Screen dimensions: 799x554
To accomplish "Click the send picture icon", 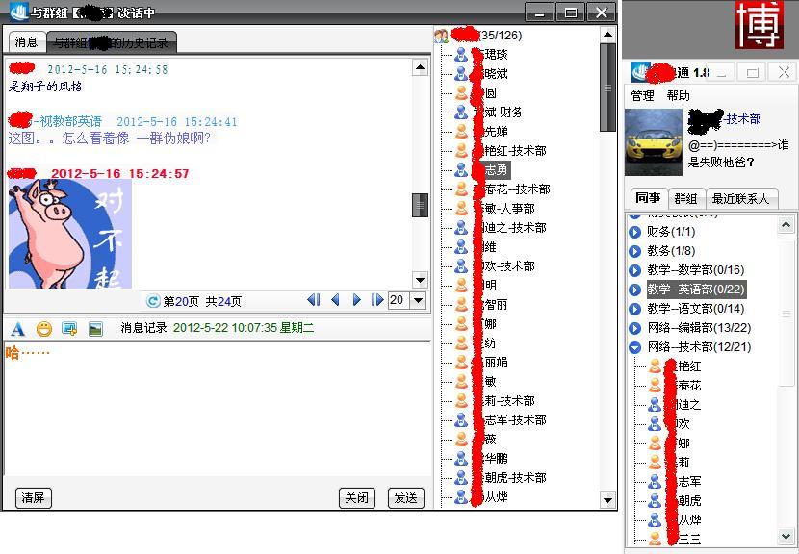I will point(95,329).
